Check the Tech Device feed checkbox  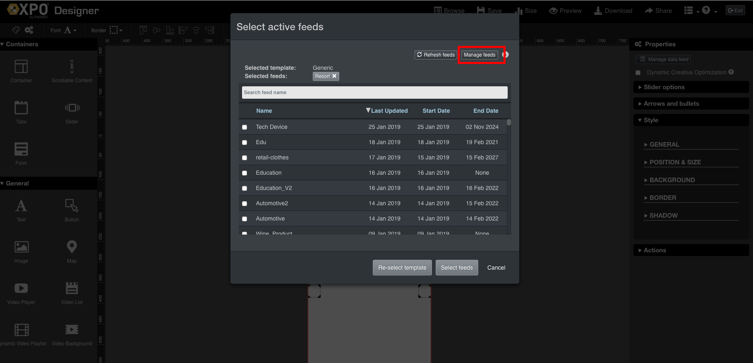coord(245,127)
